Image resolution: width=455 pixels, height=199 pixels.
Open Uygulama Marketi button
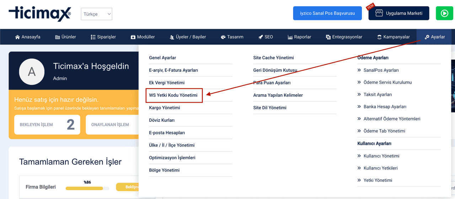point(398,13)
